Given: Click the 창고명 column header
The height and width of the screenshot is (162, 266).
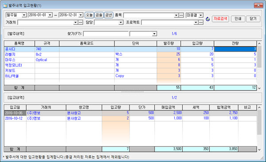Looking at the screenshot, I should [x=84, y=107].
